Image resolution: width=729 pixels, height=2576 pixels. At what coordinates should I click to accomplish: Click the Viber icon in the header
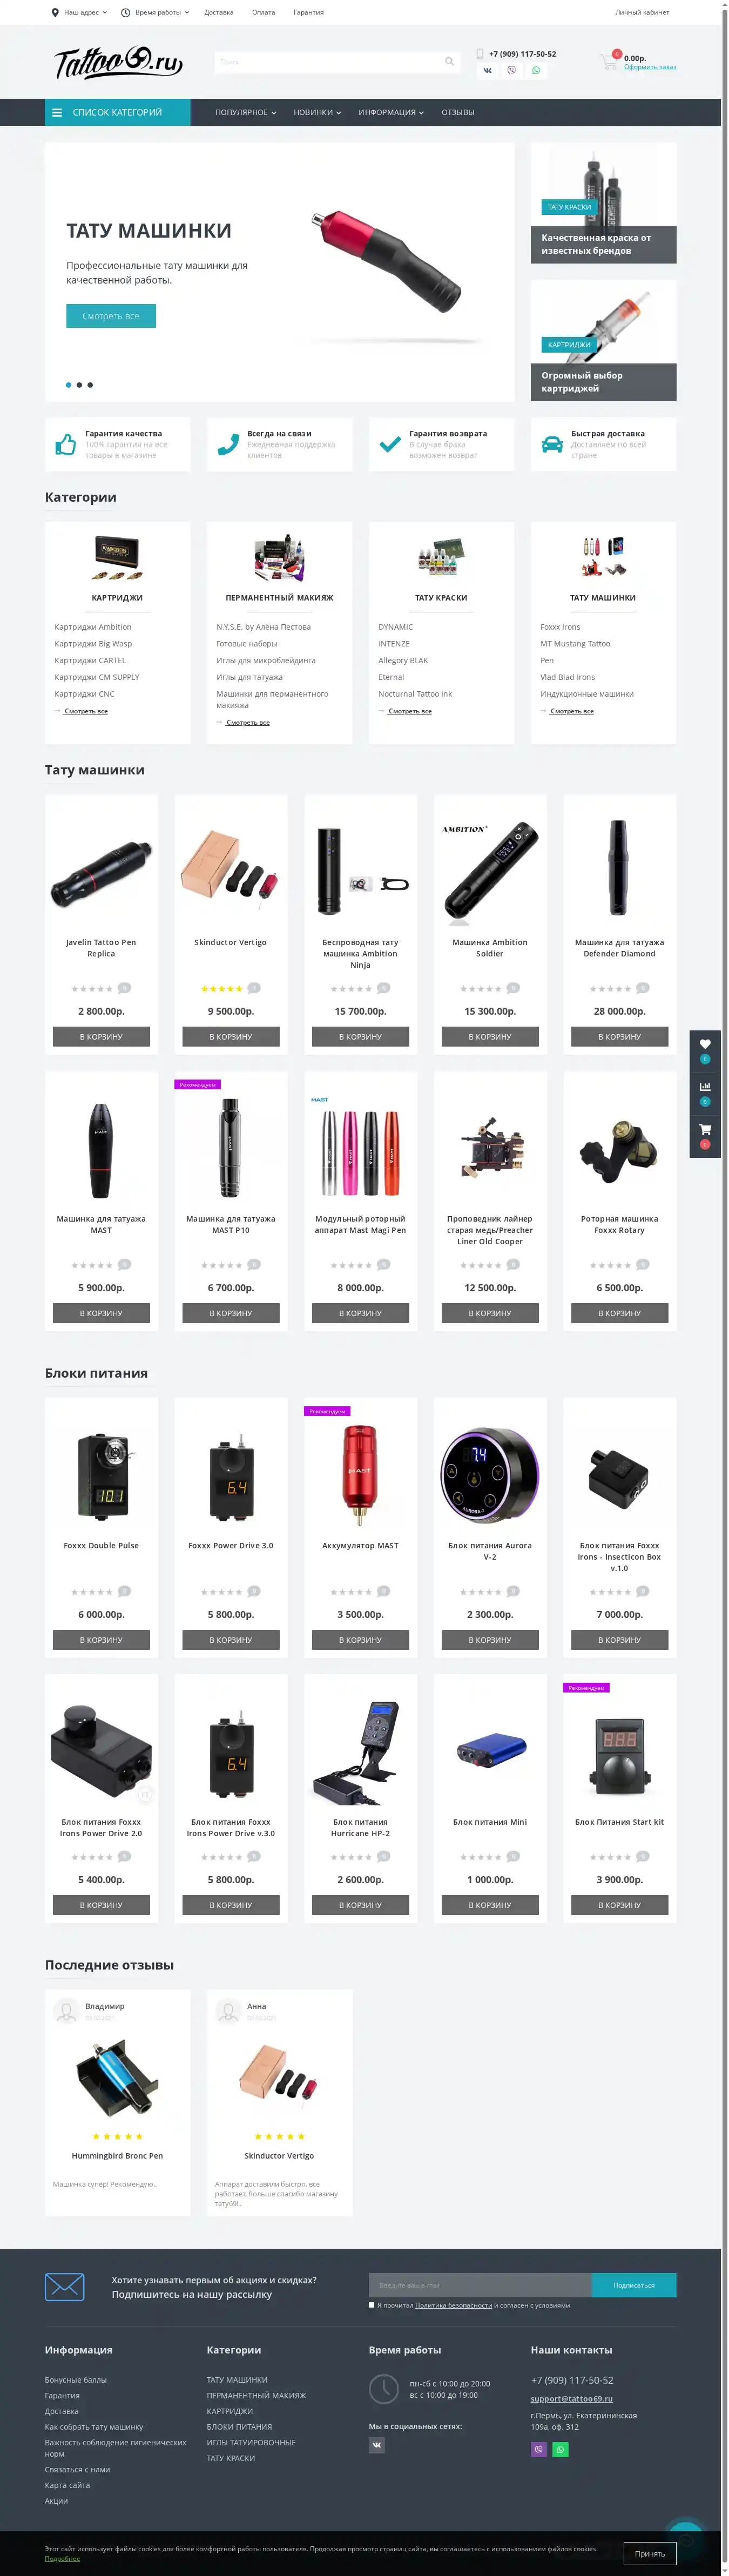tap(512, 70)
